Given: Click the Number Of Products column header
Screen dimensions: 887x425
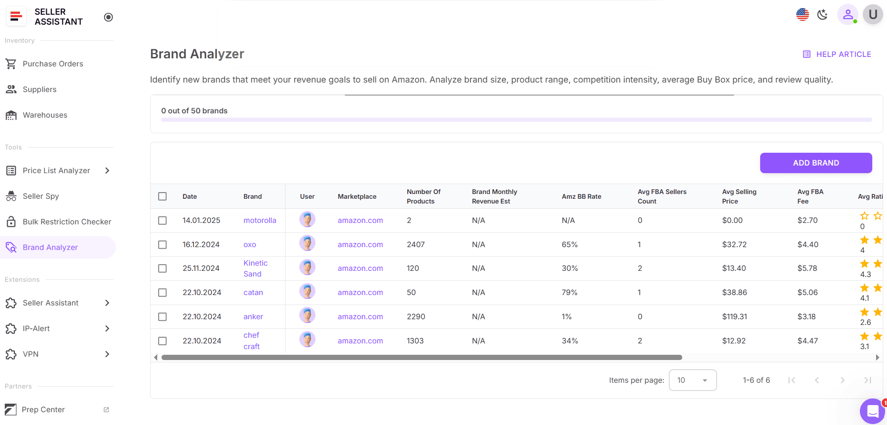Looking at the screenshot, I should [424, 196].
